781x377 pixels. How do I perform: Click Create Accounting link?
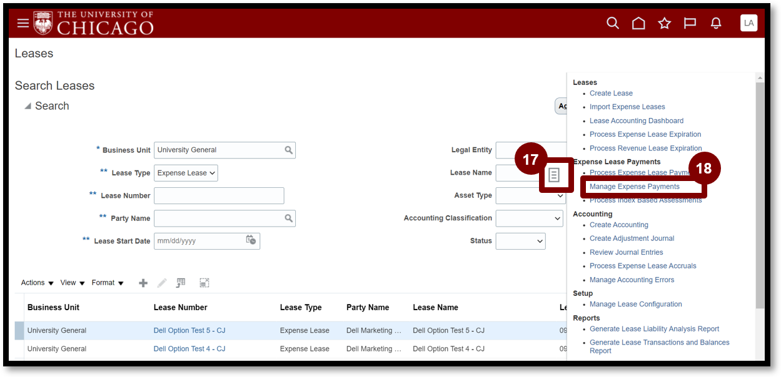(619, 225)
